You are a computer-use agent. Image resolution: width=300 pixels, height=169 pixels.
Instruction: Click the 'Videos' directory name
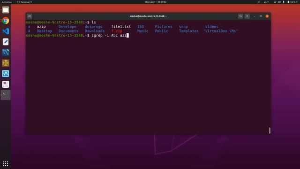[211, 27]
